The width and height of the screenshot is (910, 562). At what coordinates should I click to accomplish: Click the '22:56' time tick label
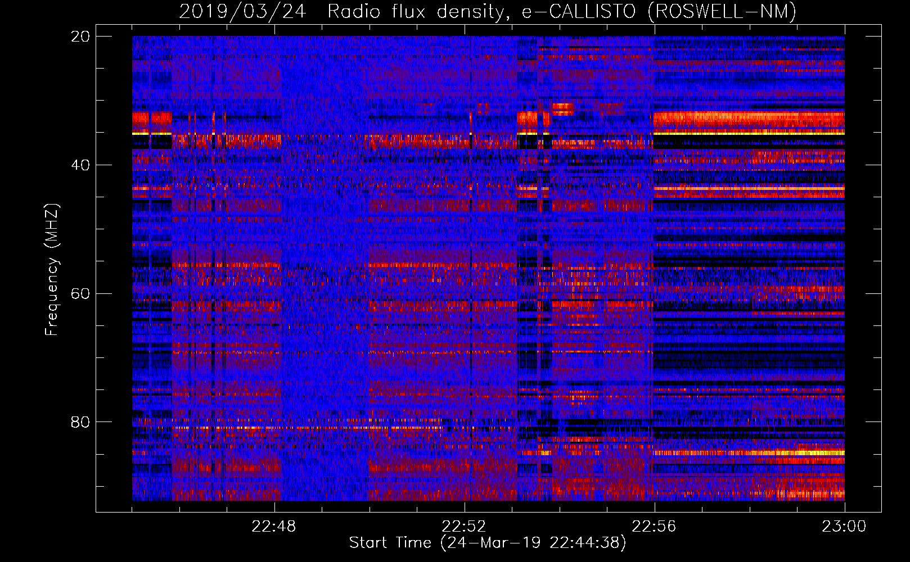654,527
